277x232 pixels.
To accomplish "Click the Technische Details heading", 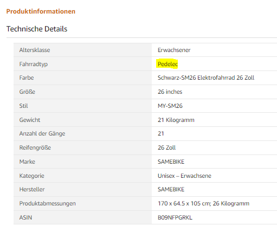I will click(x=37, y=29).
